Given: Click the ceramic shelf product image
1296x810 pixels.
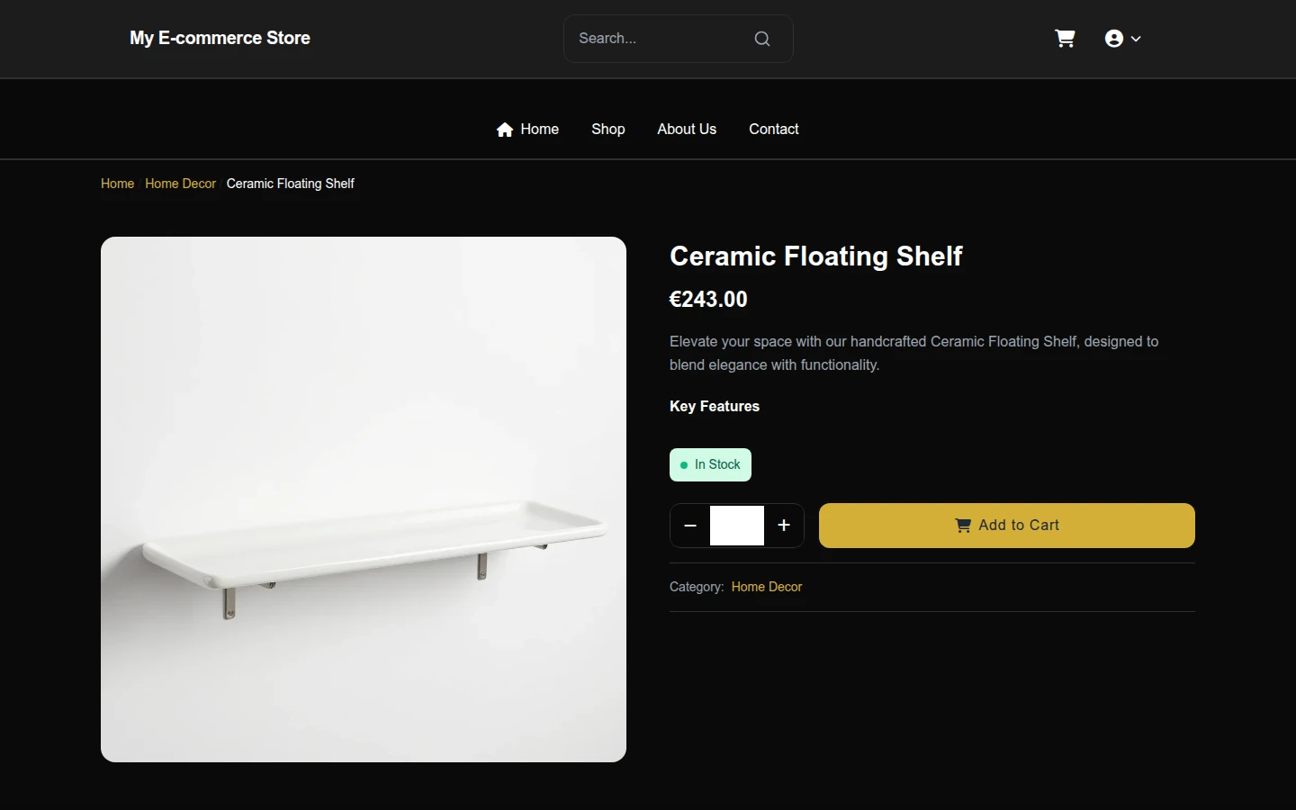Looking at the screenshot, I should point(364,499).
